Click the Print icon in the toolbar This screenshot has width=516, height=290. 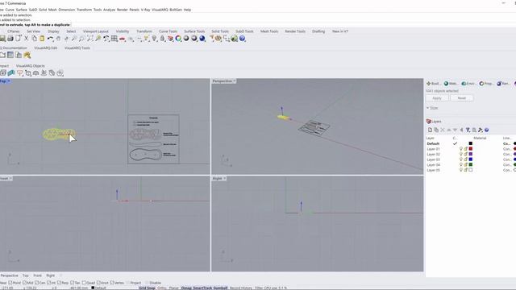click(10, 39)
